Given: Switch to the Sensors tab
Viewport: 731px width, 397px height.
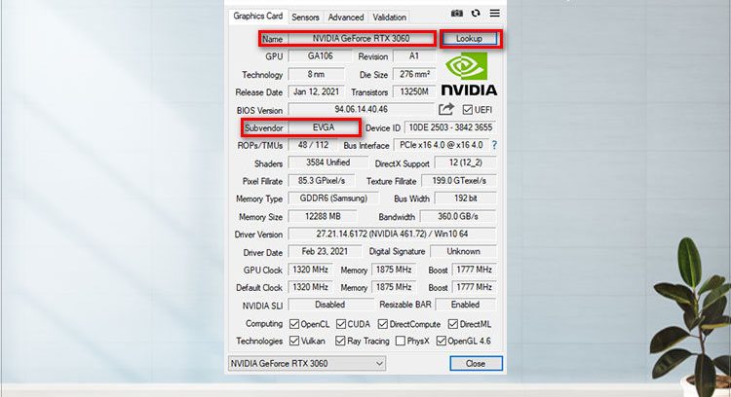Looking at the screenshot, I should click(x=305, y=18).
